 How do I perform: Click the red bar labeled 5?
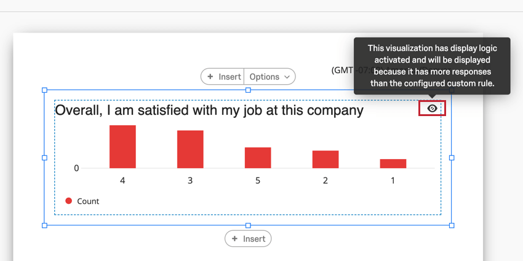coord(258,158)
